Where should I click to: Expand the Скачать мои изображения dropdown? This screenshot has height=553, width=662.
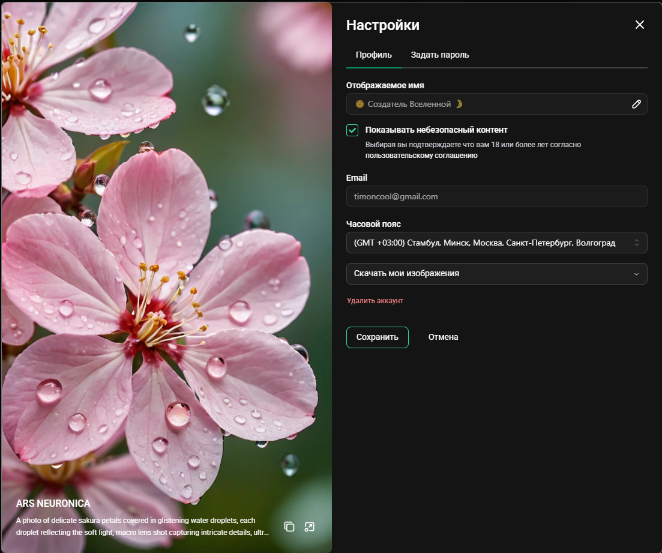click(496, 273)
